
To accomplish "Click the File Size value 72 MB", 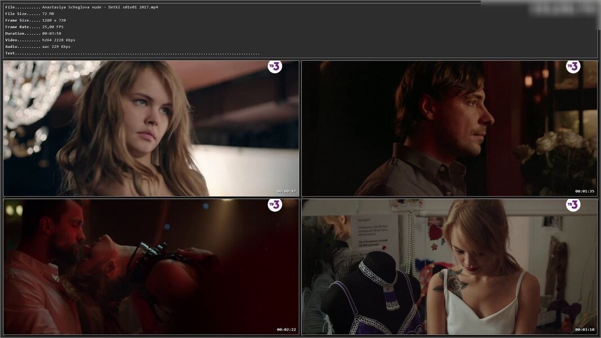I will (x=48, y=14).
